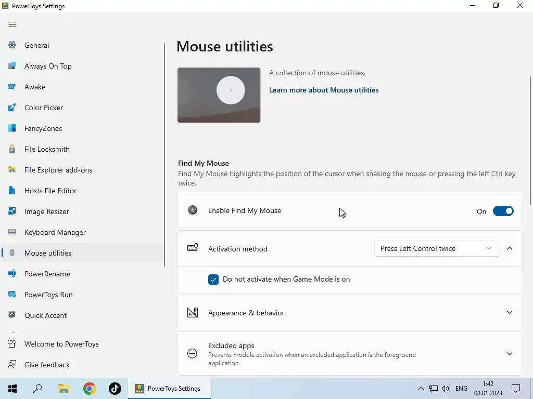533x399 pixels.
Task: Uncheck Do not activate when Game Mode is on
Action: [x=213, y=279]
